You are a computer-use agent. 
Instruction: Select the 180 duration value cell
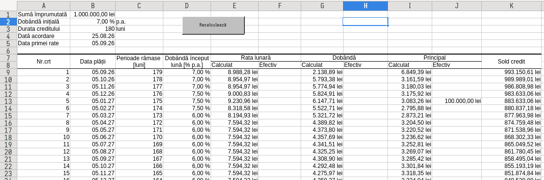coord(93,29)
